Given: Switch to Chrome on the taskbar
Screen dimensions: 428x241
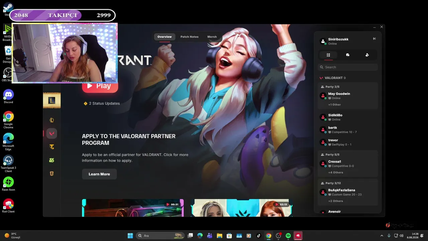Looking at the screenshot, I should click(x=269, y=236).
